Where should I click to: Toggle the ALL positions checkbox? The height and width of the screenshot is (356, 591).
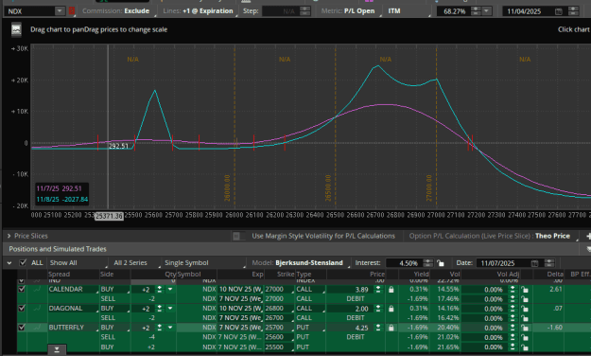coord(23,263)
